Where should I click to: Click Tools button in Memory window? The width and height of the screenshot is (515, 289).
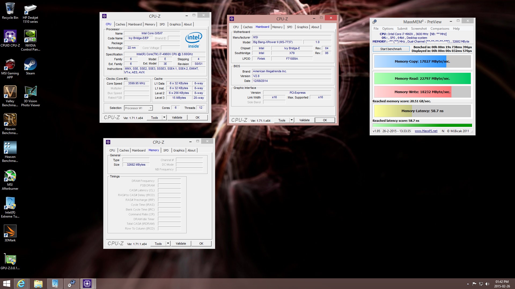[x=158, y=244]
